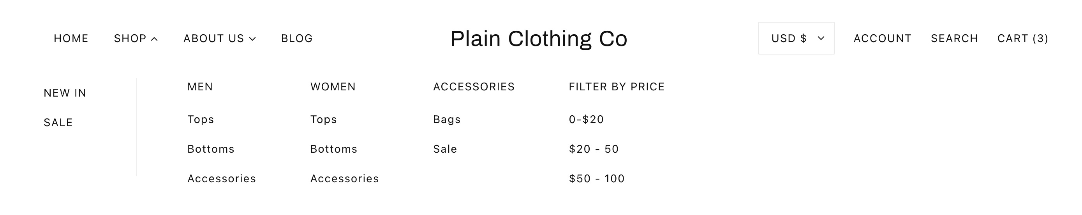Open the BLOG page

[297, 38]
